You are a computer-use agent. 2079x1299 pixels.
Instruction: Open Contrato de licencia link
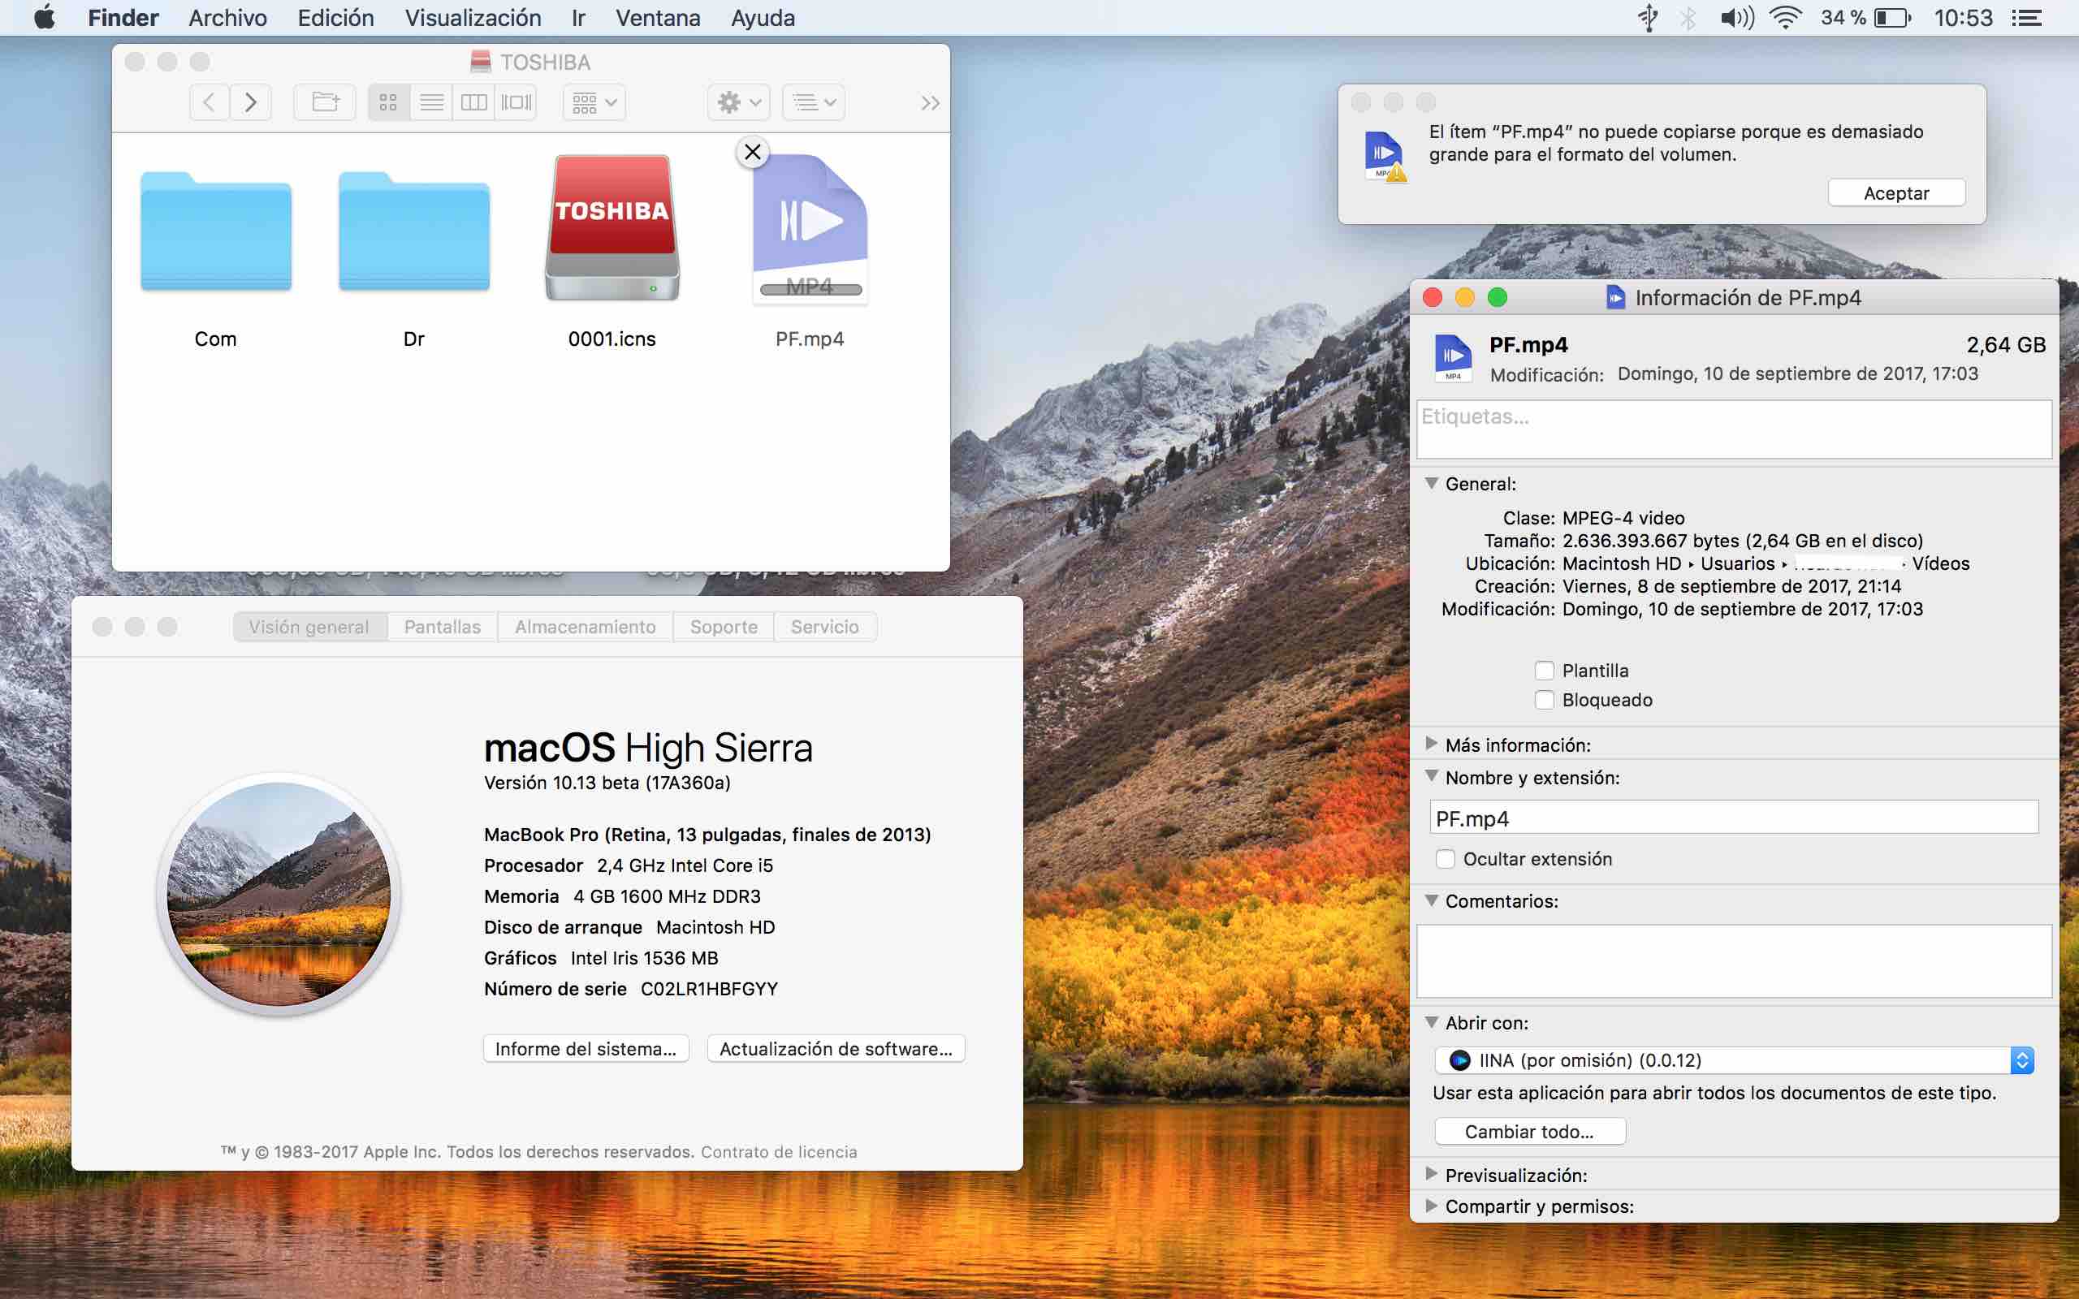(778, 1152)
